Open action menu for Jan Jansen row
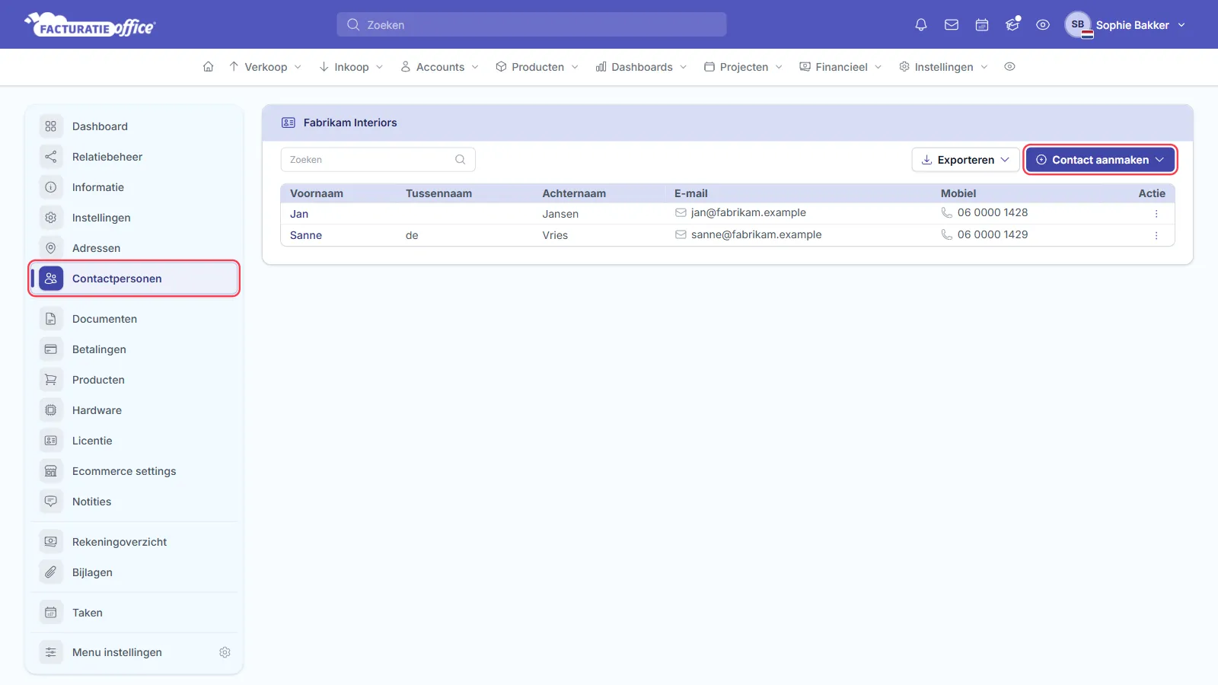The width and height of the screenshot is (1218, 685). [1156, 214]
